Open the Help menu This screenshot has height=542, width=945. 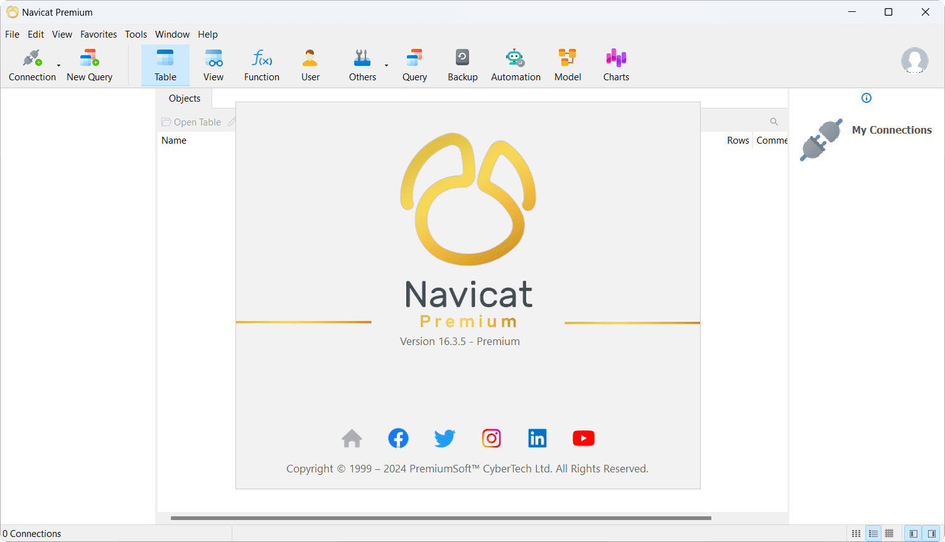click(x=208, y=35)
